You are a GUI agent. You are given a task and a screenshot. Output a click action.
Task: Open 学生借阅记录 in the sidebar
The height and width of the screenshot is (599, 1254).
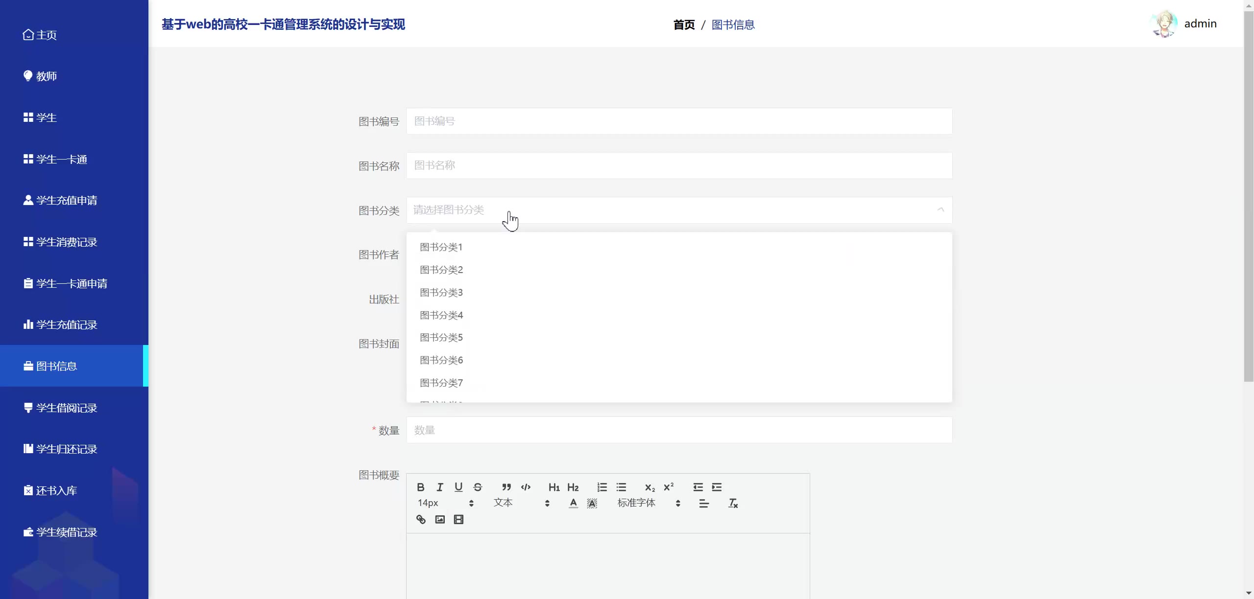[67, 408]
